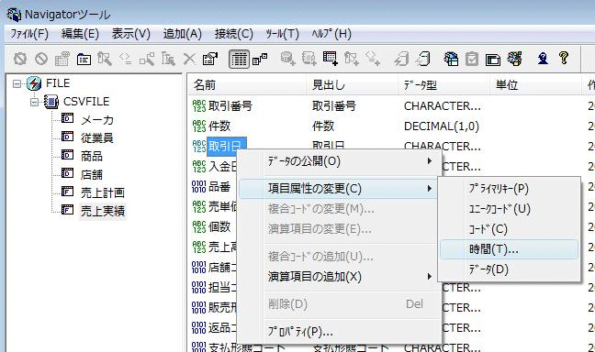Choose ユニークコード(U) from the submenu
Screen dimensions: 595x352
pos(510,209)
